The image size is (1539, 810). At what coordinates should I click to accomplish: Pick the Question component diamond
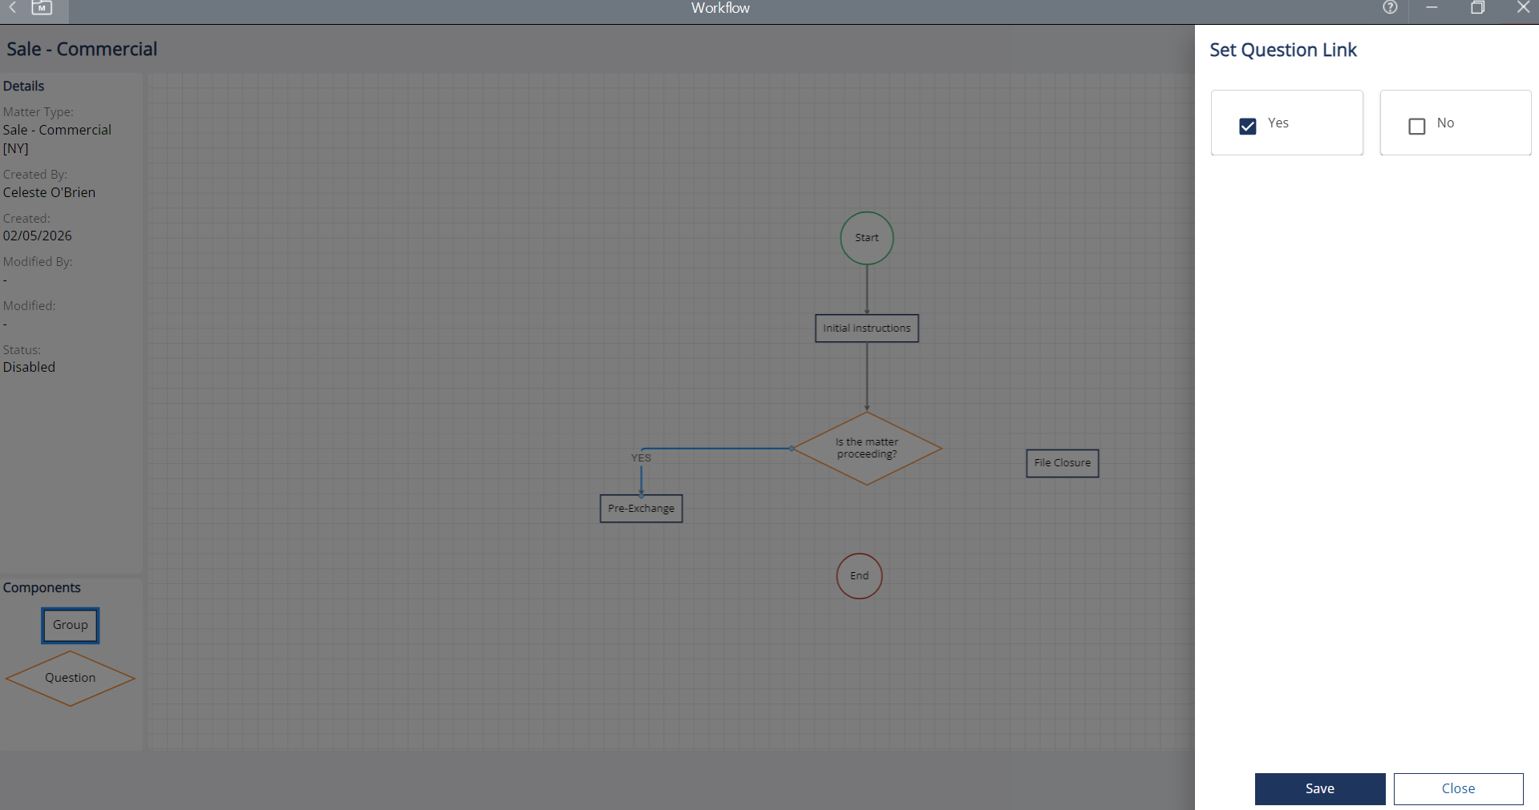point(70,678)
